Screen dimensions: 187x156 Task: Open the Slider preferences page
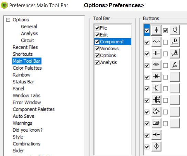click(x=18, y=150)
